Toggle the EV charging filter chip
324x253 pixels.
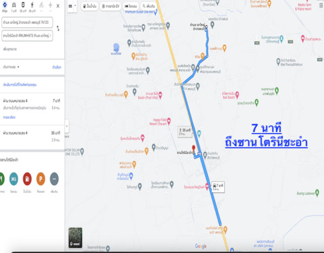coord(111,6)
